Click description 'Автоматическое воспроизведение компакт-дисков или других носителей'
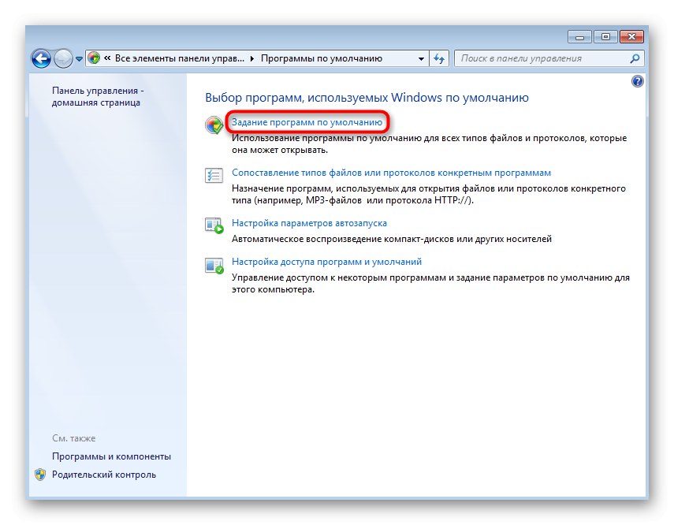The height and width of the screenshot is (525, 674). tap(392, 239)
